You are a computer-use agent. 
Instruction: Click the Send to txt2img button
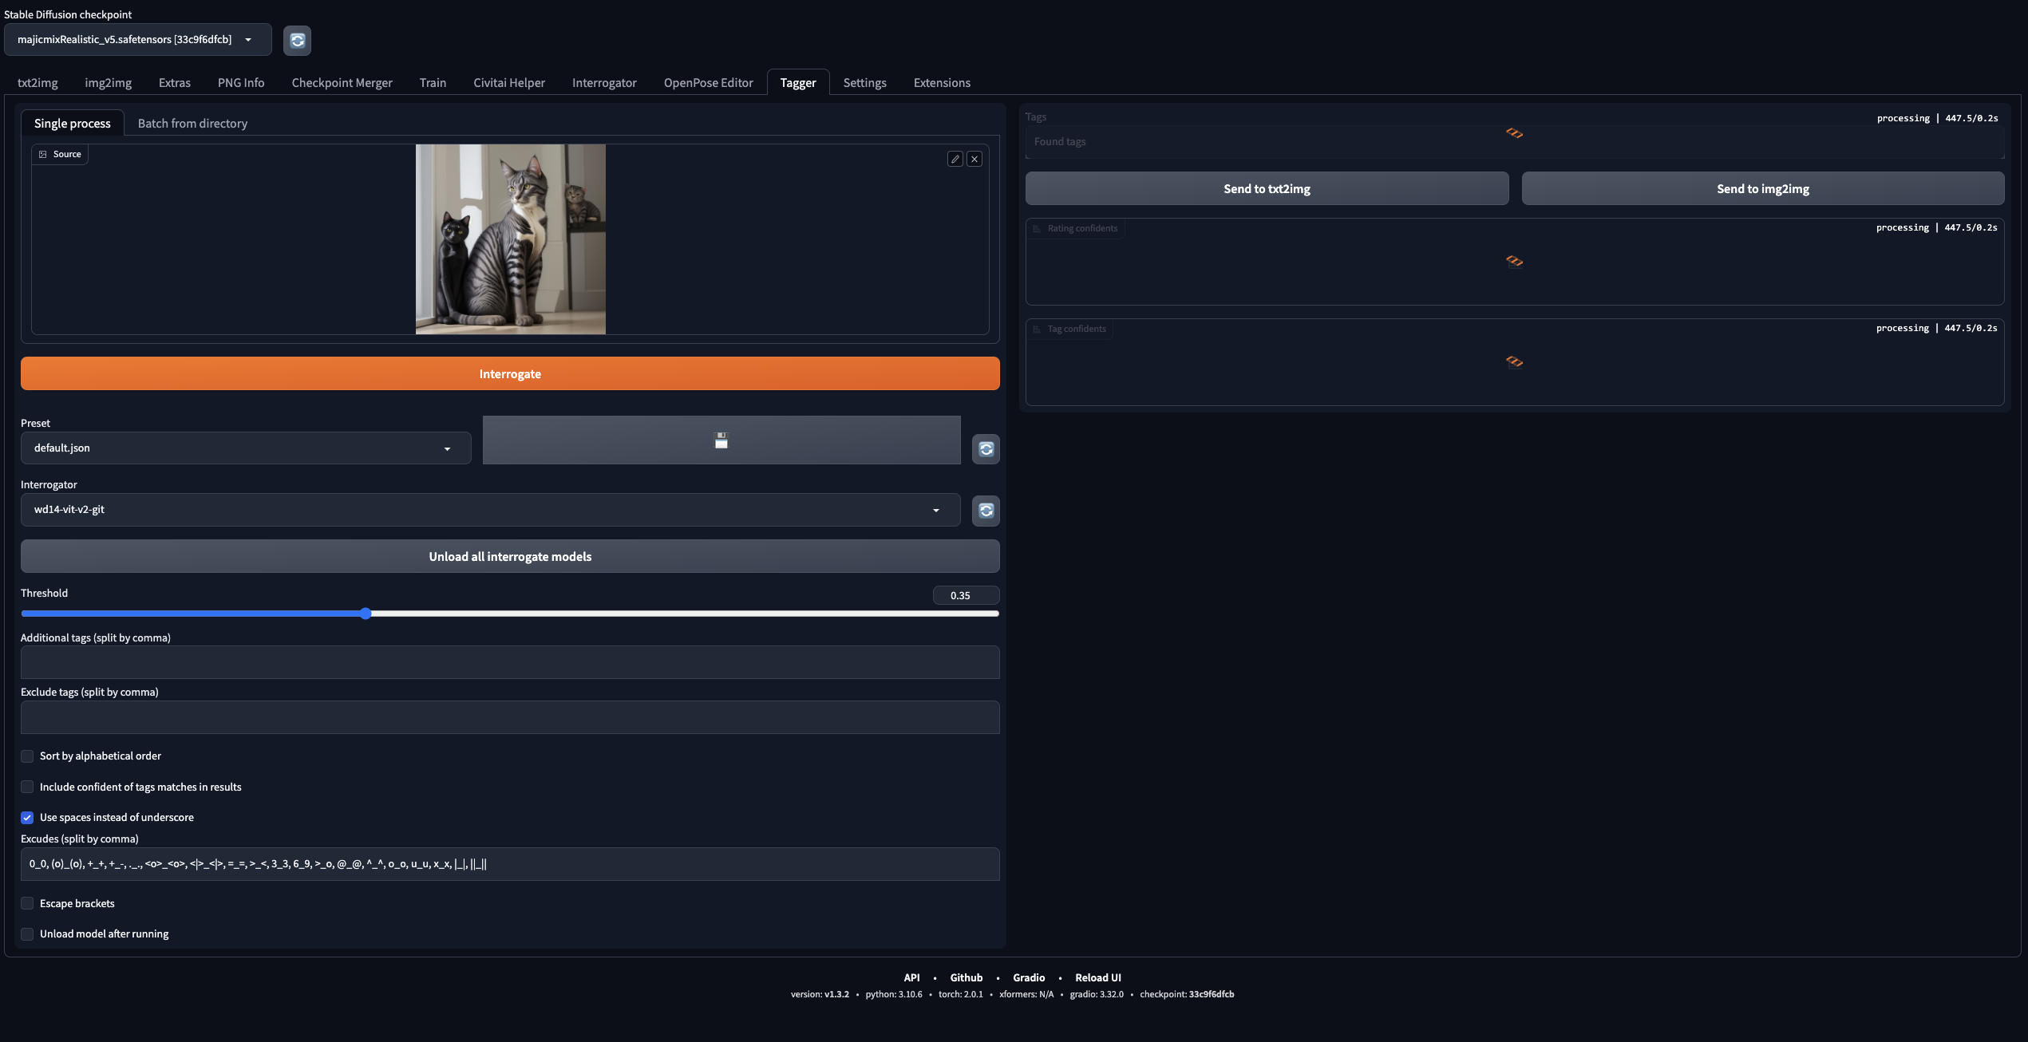1266,188
